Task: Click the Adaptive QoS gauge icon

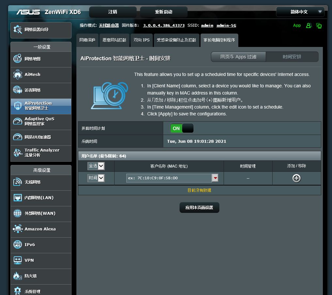Action: (18, 121)
